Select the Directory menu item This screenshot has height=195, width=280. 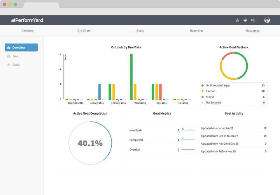click(27, 30)
